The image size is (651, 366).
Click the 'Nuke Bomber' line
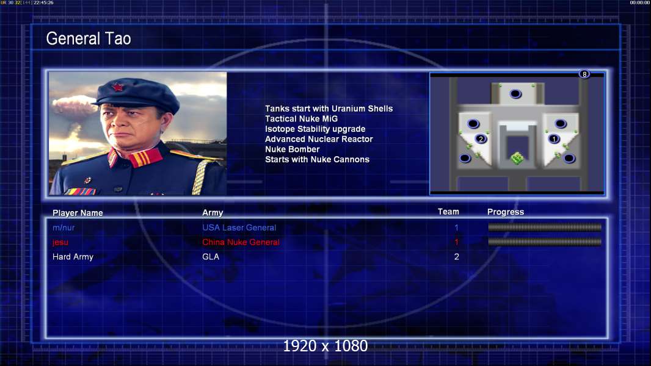[293, 149]
